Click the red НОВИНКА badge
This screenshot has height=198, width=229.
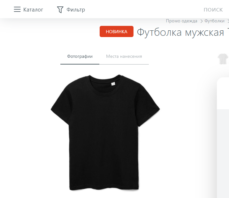(117, 31)
